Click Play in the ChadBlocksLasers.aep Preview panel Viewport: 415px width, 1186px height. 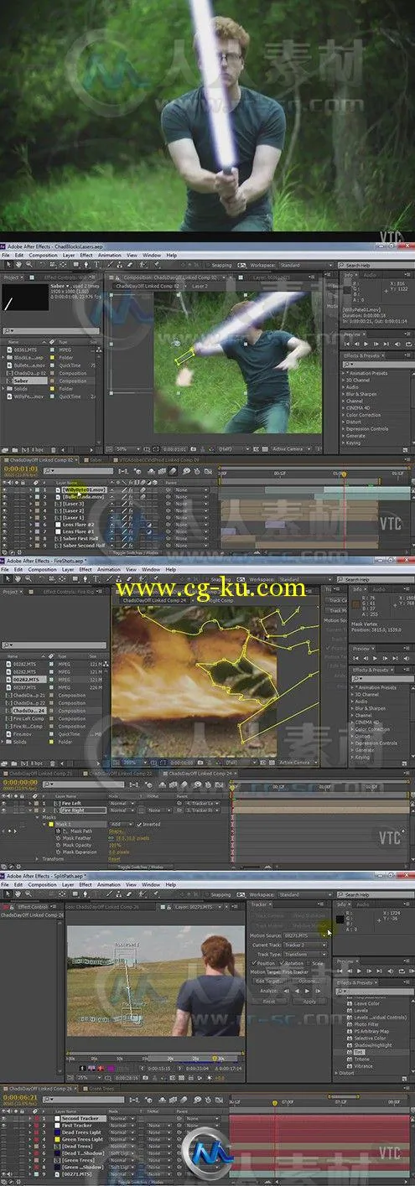click(366, 344)
